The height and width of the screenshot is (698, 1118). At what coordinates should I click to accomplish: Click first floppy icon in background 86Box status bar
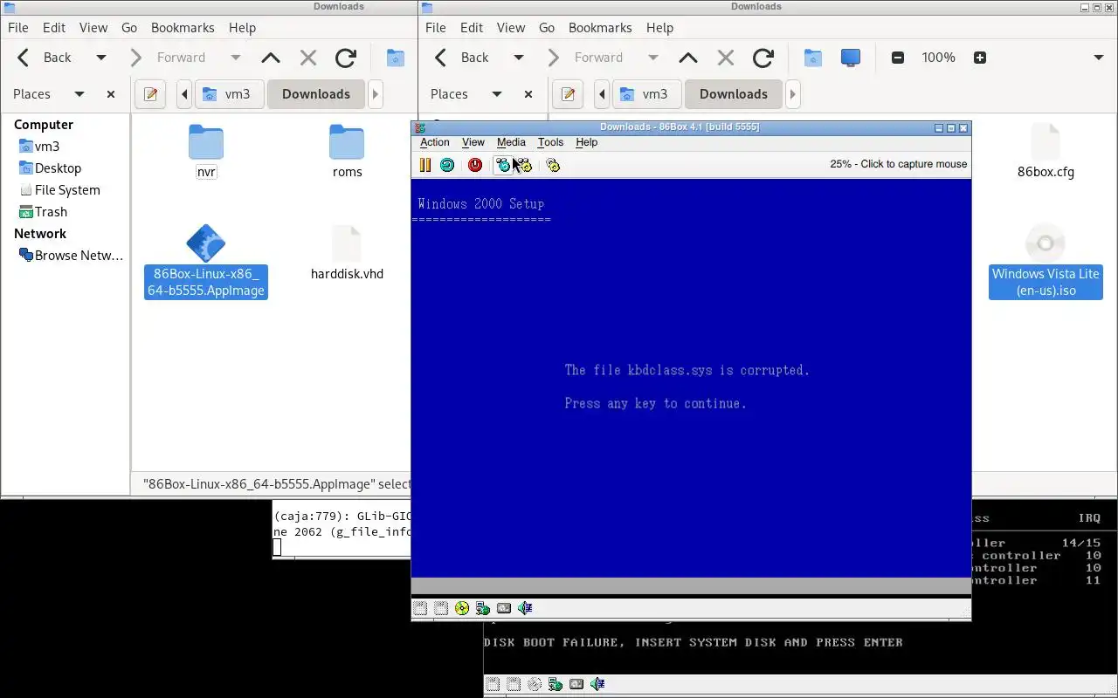point(493,684)
